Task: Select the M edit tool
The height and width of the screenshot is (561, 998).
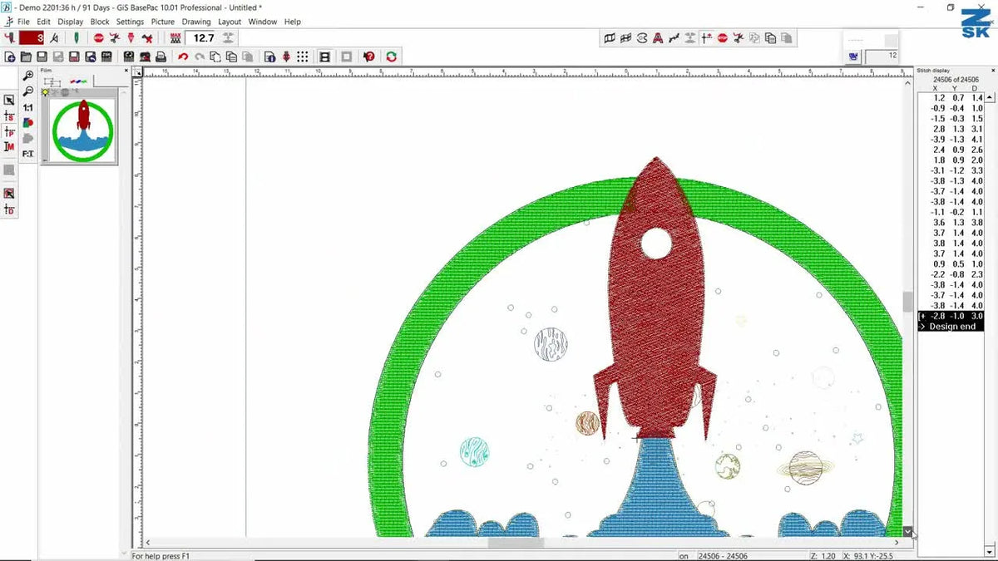Action: 9,146
